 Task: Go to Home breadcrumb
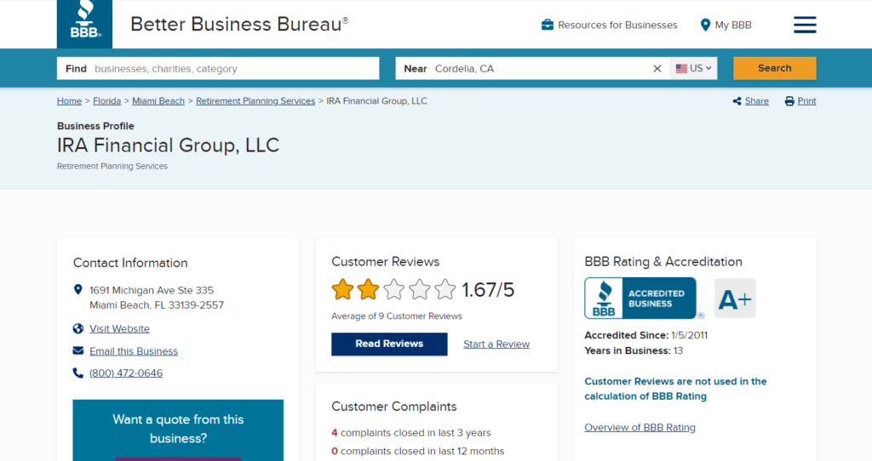click(x=69, y=101)
